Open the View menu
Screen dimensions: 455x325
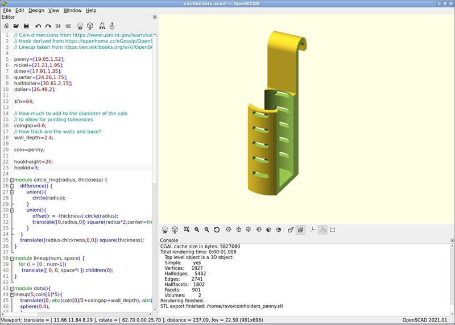click(53, 10)
